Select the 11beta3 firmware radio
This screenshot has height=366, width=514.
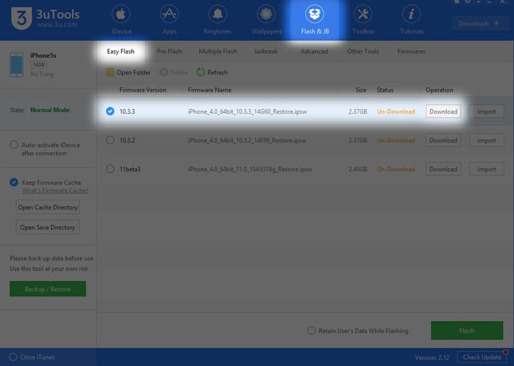(111, 170)
